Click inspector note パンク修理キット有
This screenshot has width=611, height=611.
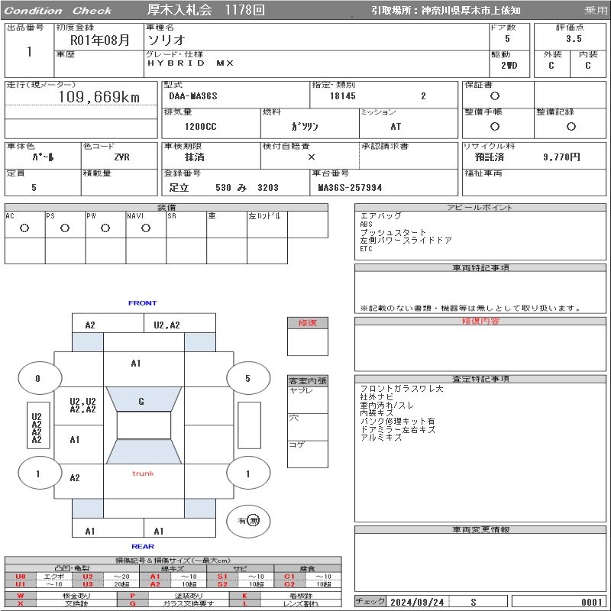pyautogui.click(x=397, y=422)
